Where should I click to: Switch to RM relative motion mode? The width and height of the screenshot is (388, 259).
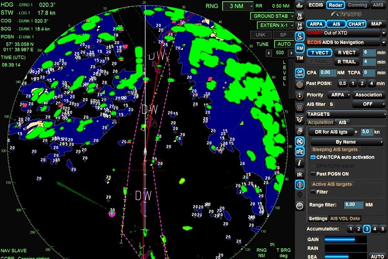300,48
